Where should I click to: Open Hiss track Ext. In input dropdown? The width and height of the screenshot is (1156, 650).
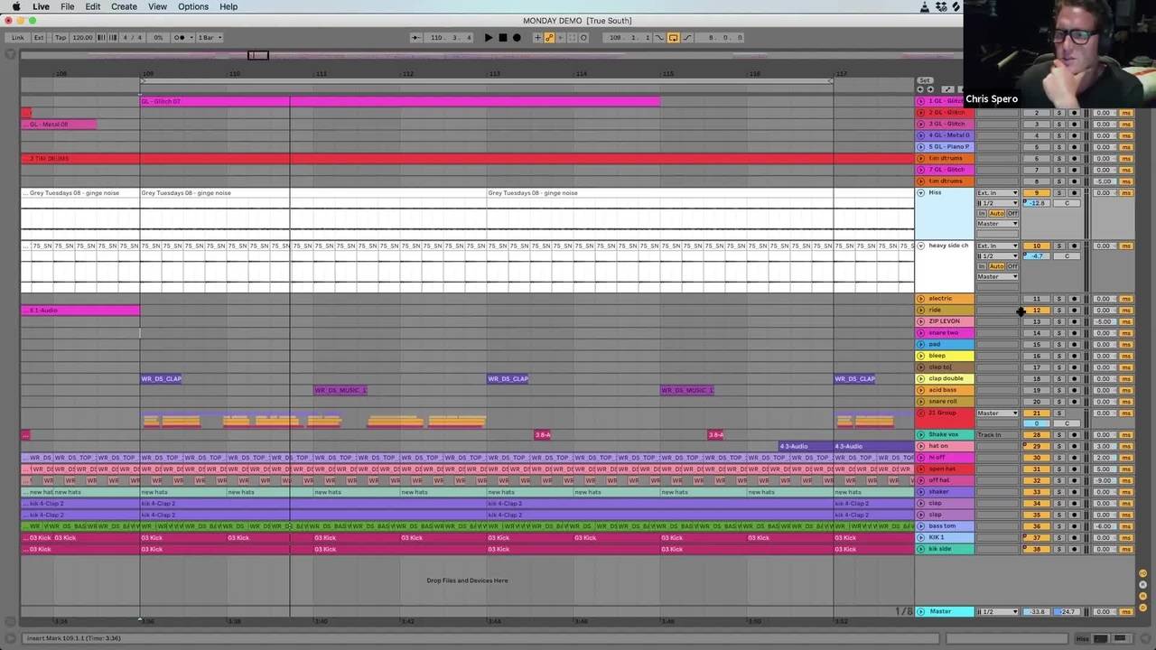(997, 192)
